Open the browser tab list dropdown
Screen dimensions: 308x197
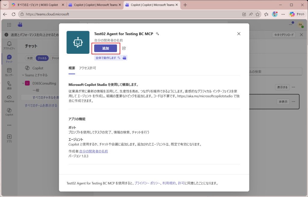pyautogui.click(x=5, y=5)
